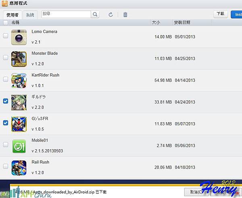
Task: Click version text v 2.1 of Lomo Camera
Action: [36, 42]
